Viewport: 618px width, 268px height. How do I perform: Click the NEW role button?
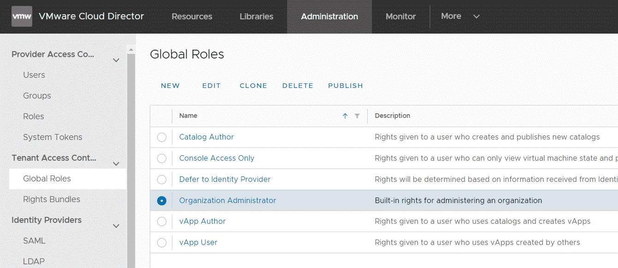[x=171, y=86]
